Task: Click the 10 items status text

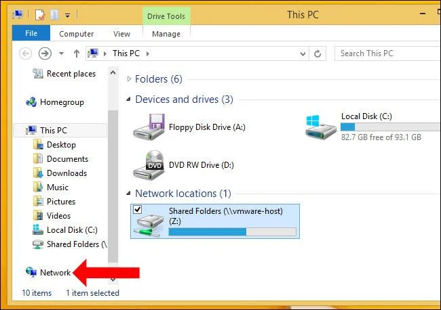Action: [x=37, y=293]
